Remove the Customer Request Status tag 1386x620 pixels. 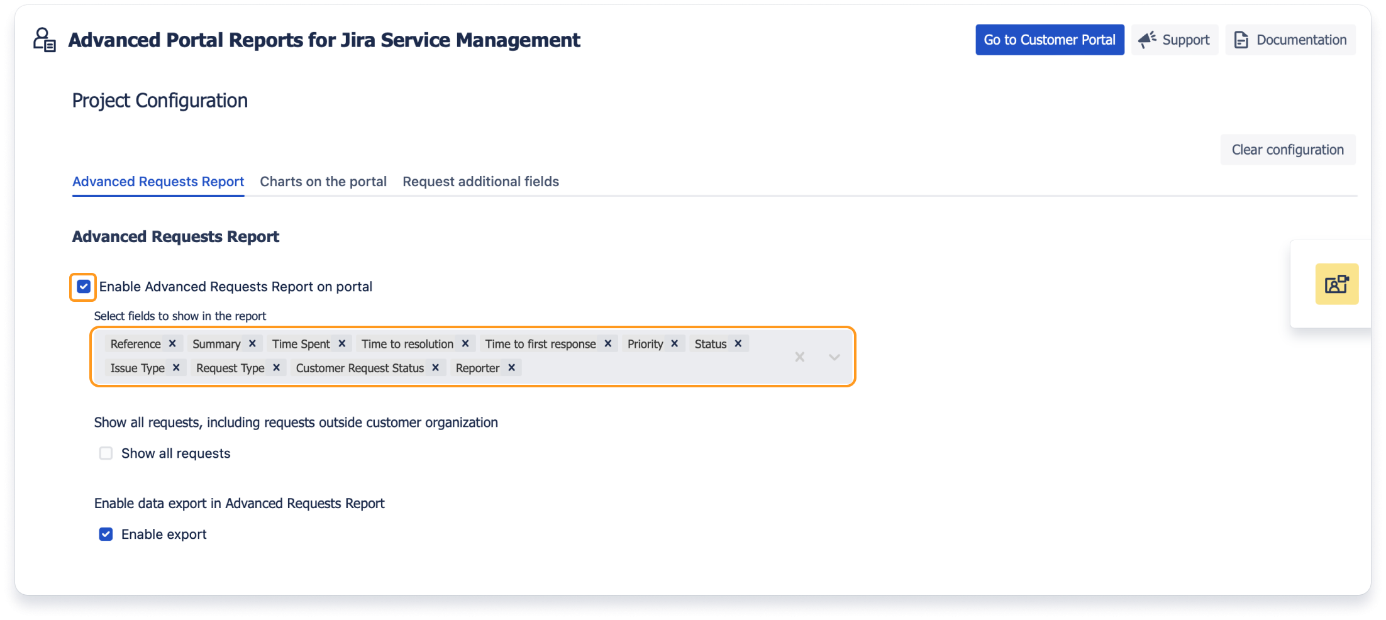[435, 368]
